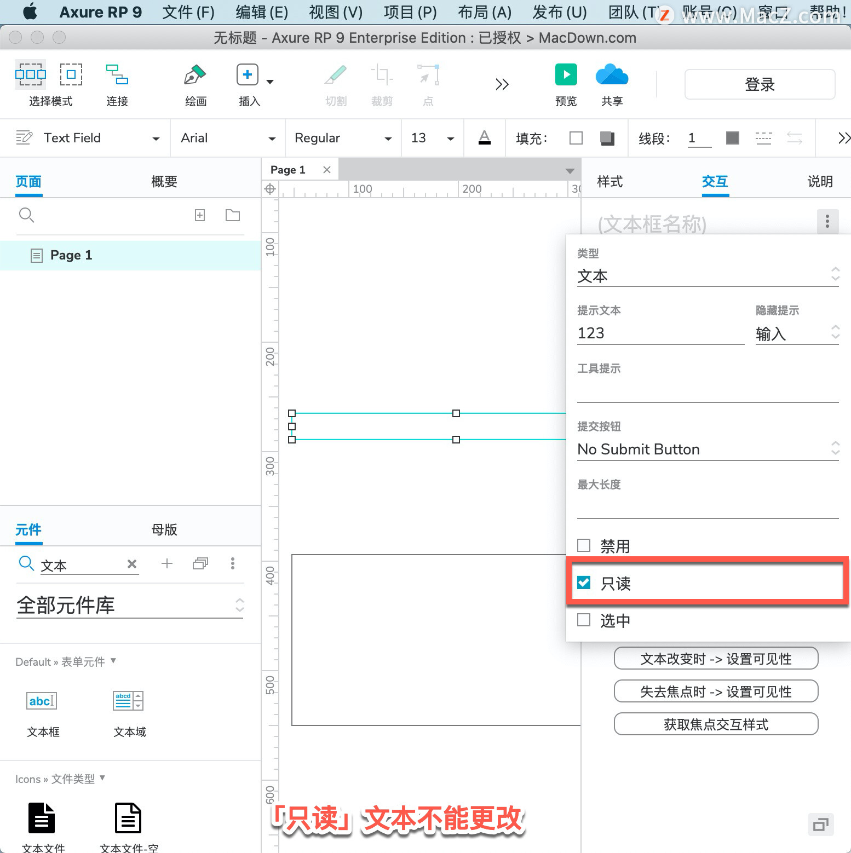Image resolution: width=851 pixels, height=853 pixels.
Task: Activate the 连接 connector tool
Action: pyautogui.click(x=117, y=74)
